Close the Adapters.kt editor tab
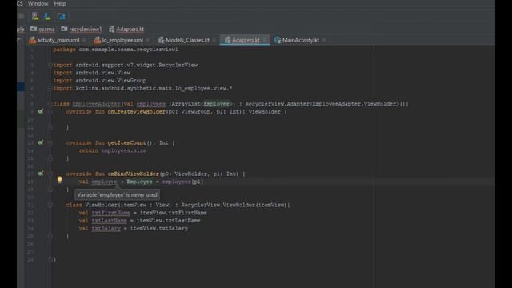This screenshot has height=288, width=512. point(265,40)
